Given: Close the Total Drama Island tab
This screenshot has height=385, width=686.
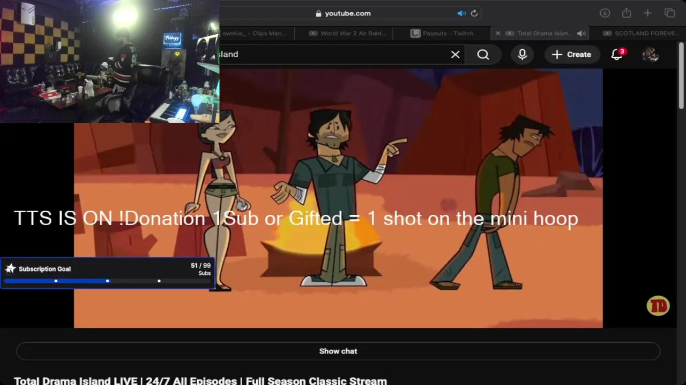Looking at the screenshot, I should [x=498, y=33].
